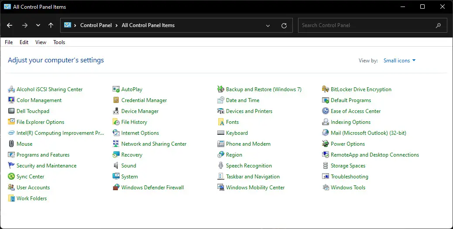Click the Mouse icon
This screenshot has width=453, height=229.
(11, 144)
